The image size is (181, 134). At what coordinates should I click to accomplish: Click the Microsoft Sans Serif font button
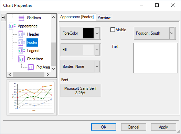(x=81, y=90)
